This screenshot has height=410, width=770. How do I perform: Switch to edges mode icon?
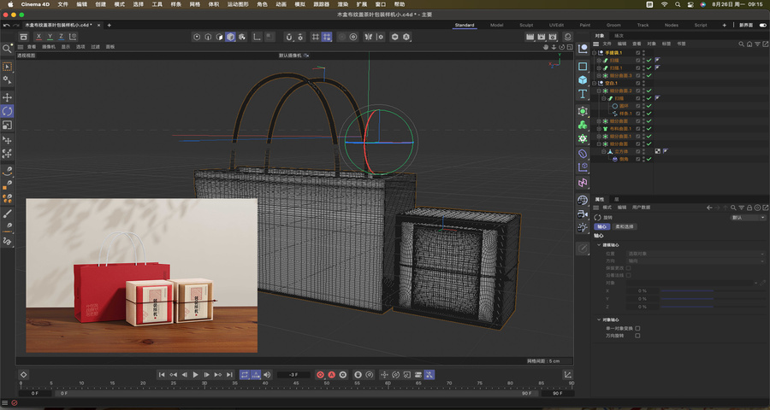coord(208,37)
